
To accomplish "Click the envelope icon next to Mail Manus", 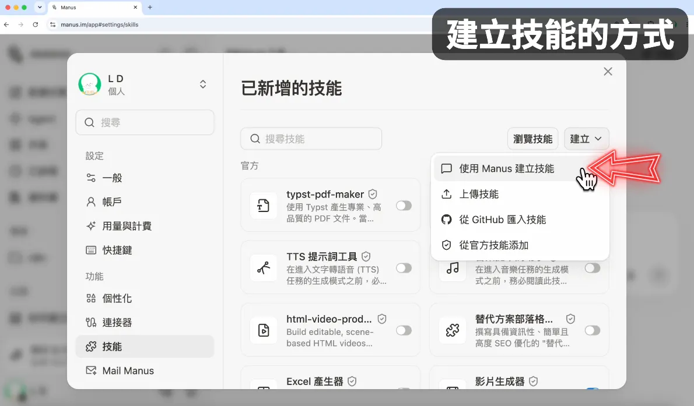I will (x=91, y=370).
